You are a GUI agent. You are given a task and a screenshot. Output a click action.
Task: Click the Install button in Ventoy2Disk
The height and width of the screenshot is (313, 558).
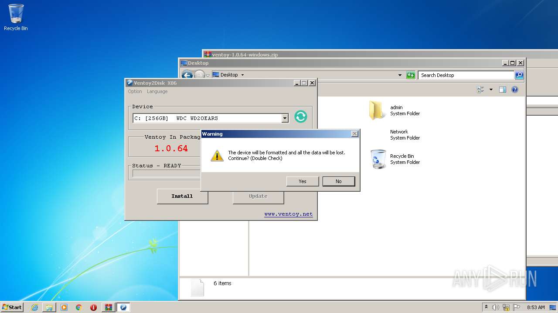(182, 196)
